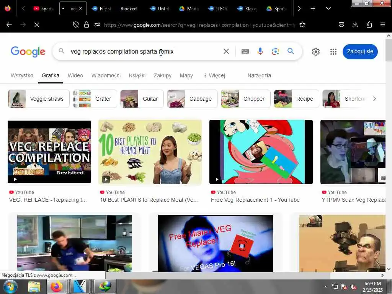
Task: Open the VEG. REPLACE COMPILATION thumbnail
Action: coord(49,152)
